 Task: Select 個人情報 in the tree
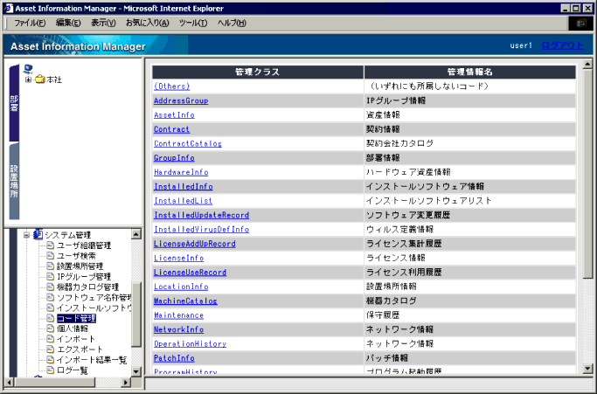pyautogui.click(x=73, y=328)
